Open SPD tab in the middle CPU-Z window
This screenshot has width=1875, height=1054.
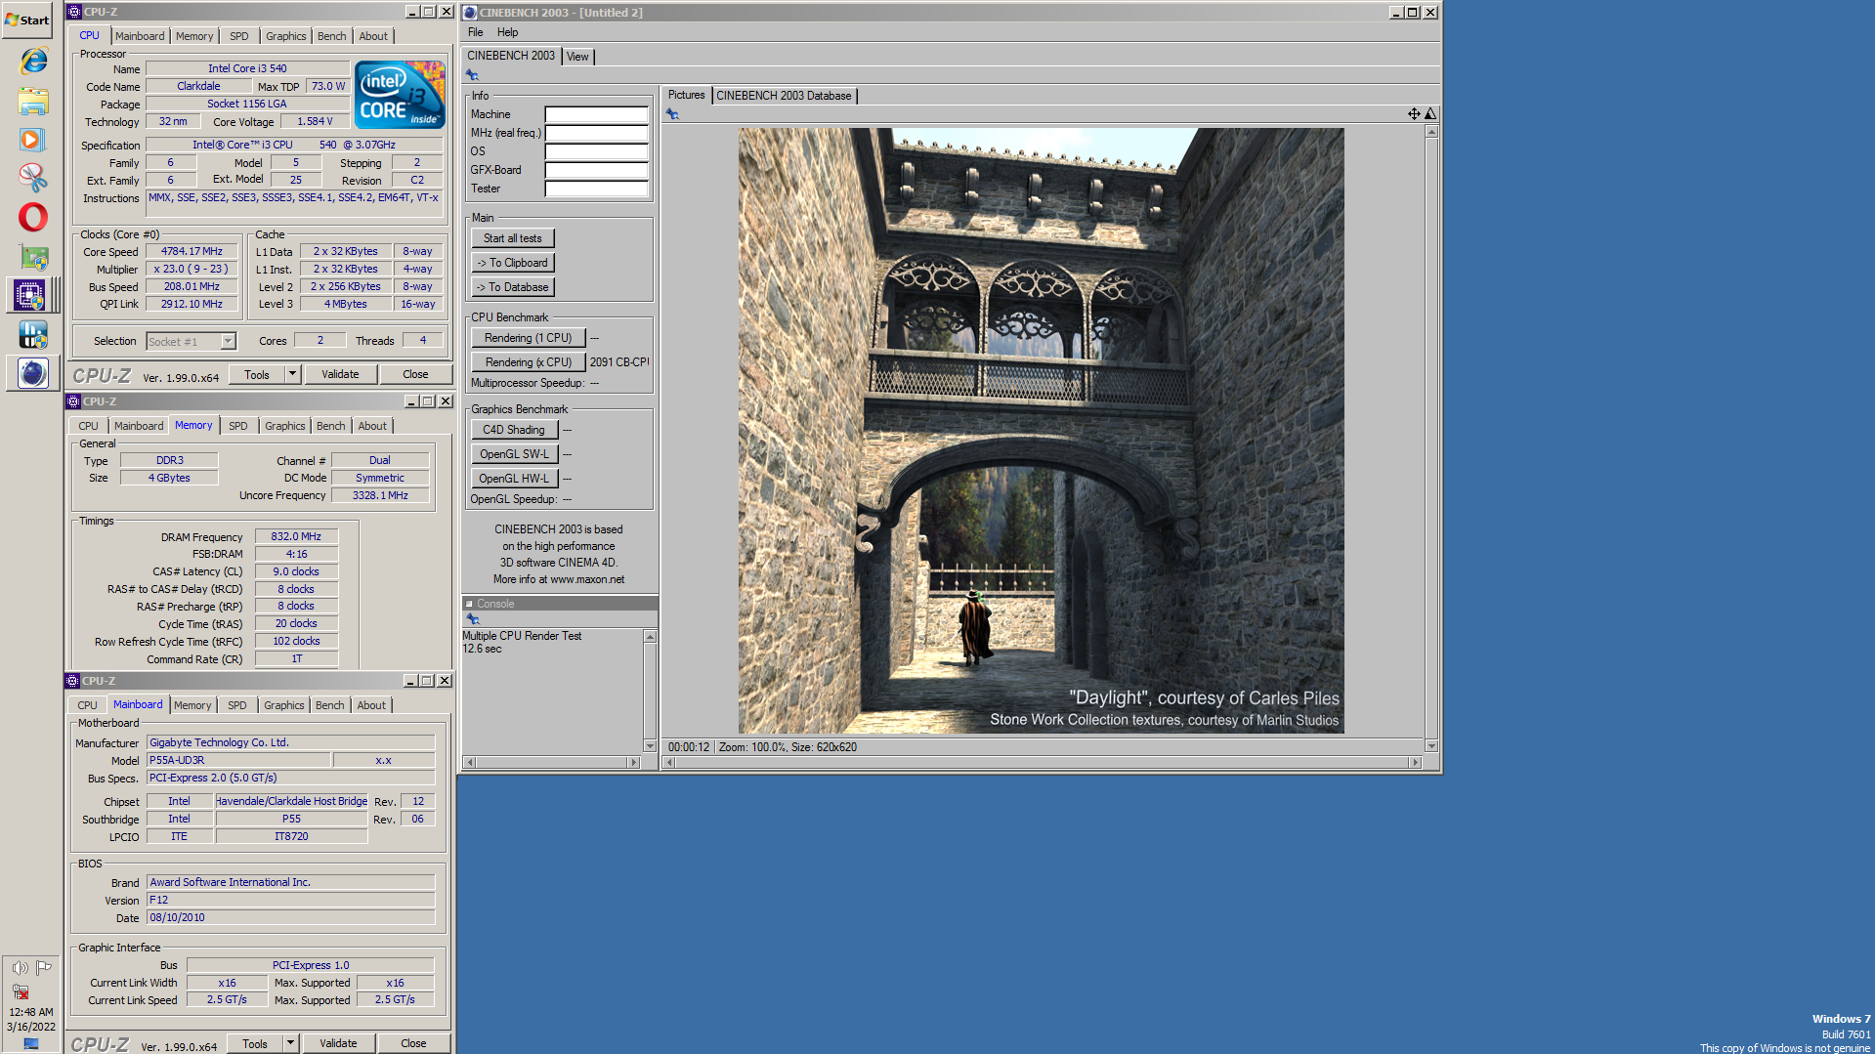pyautogui.click(x=237, y=426)
